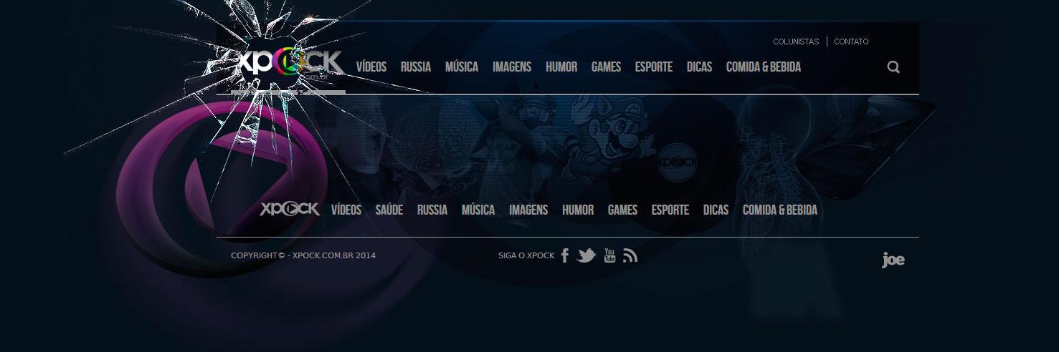The width and height of the screenshot is (1059, 352).
Task: Select Dicas in top navigation
Action: click(699, 67)
